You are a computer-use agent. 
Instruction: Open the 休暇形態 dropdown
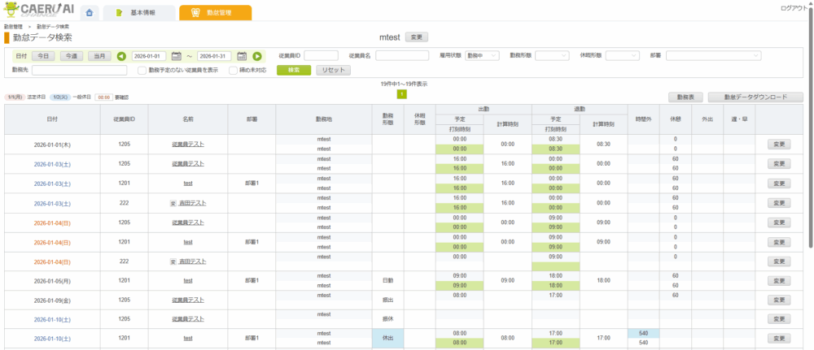pyautogui.click(x=622, y=55)
